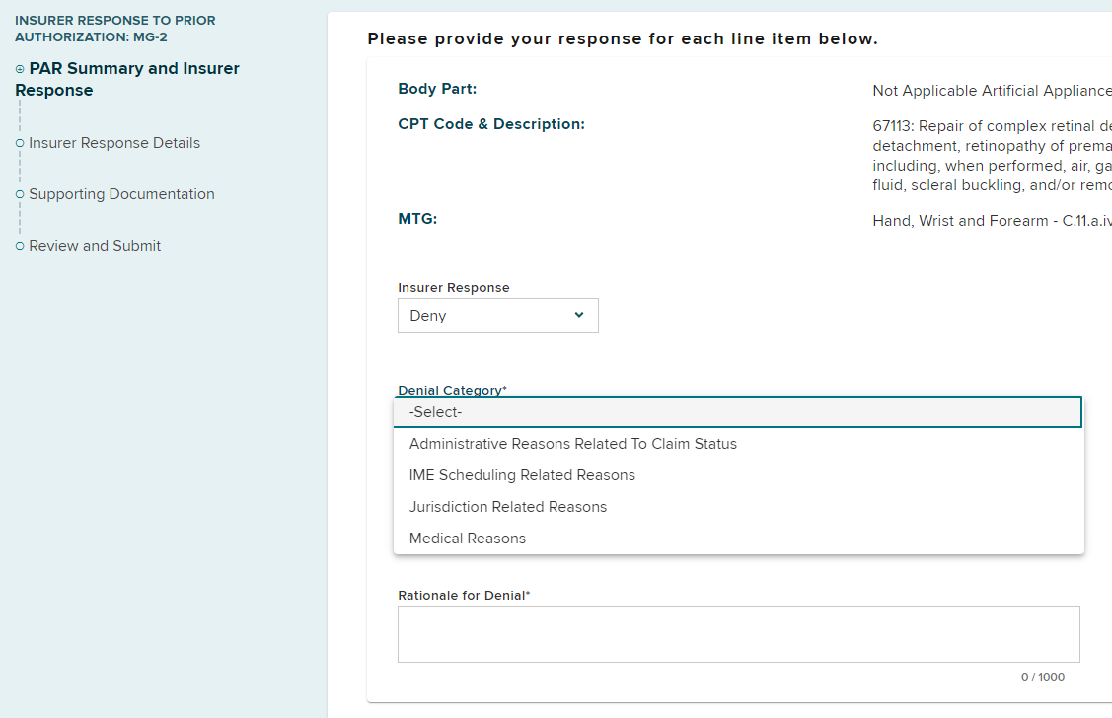Navigate to Insurer Response Details step
Viewport: 1112px width, 718px height.
(x=114, y=143)
